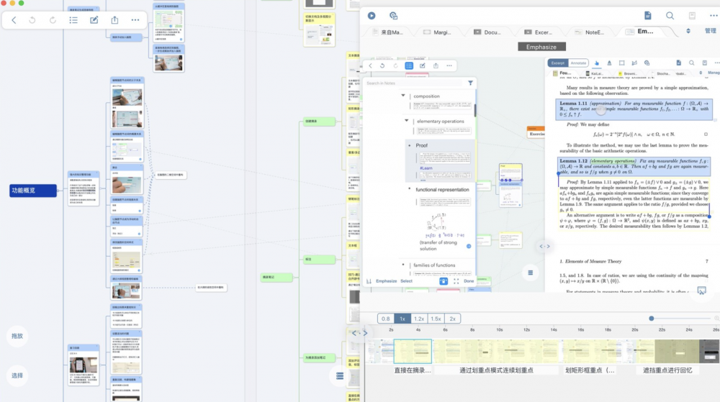The height and width of the screenshot is (402, 720).
Task: Click the blue circle beside transfer of strong solution
Action: coord(469,246)
